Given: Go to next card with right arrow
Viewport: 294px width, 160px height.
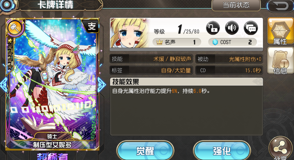Looking at the screenshot, I should click(102, 85).
